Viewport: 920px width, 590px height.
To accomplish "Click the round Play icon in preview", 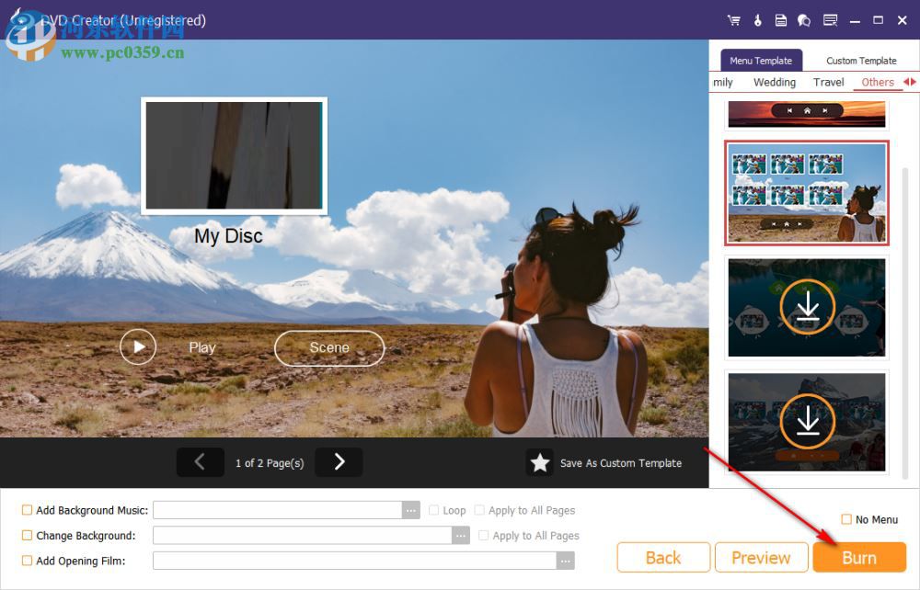I will 138,346.
